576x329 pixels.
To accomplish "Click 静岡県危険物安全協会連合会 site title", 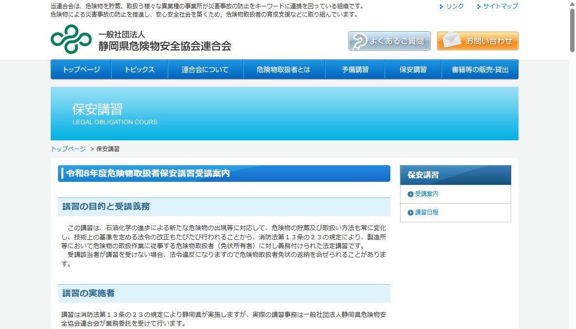I will 165,46.
